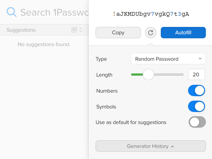Click the gray part of the Length track
The width and height of the screenshot is (212, 159).
[x=169, y=74]
